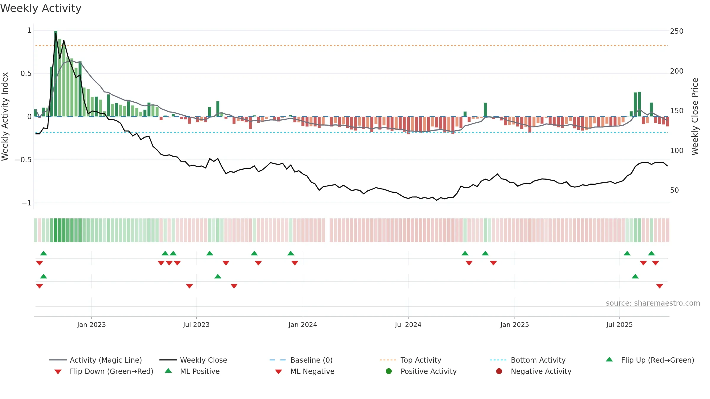Click the −0.5 activity index tick label
The height and width of the screenshot is (399, 710).
point(23,160)
